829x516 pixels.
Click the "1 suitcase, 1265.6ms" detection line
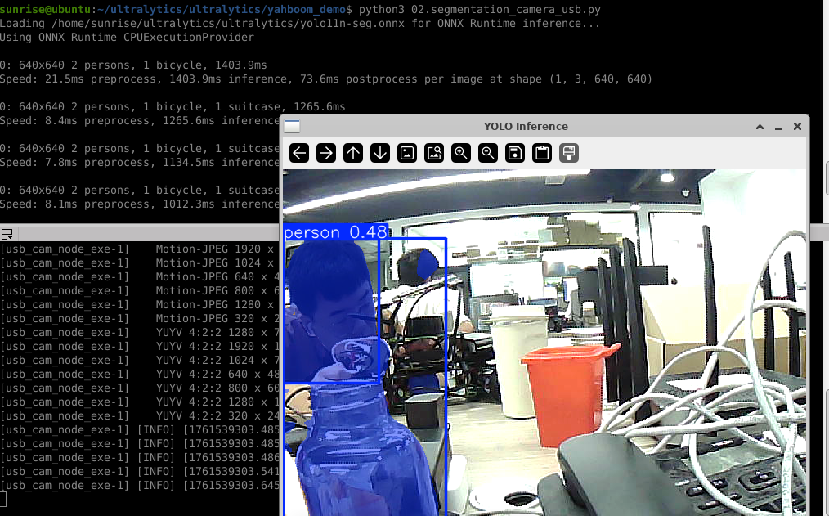(173, 107)
